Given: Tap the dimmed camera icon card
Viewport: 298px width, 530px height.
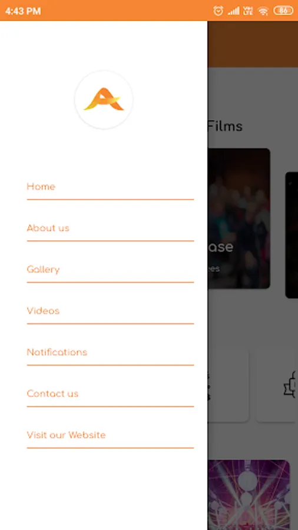Looking at the screenshot, I should point(277,386).
